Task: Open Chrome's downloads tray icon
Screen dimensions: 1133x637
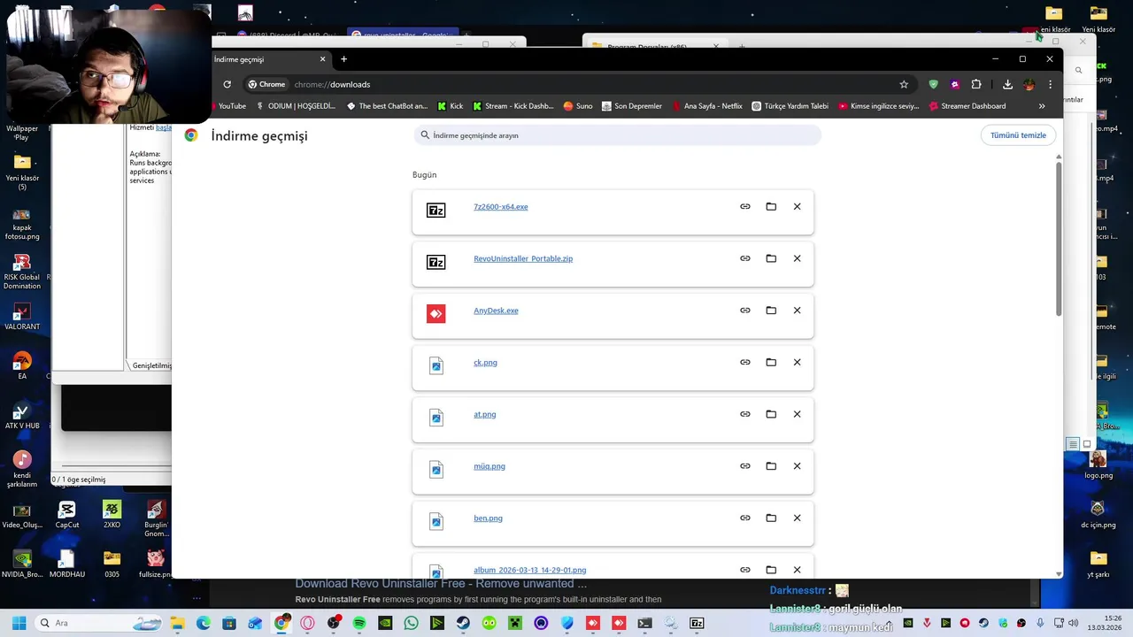Action: pos(1007,84)
